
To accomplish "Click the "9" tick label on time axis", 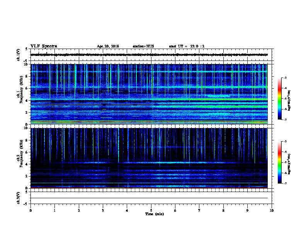I will [247, 210].
